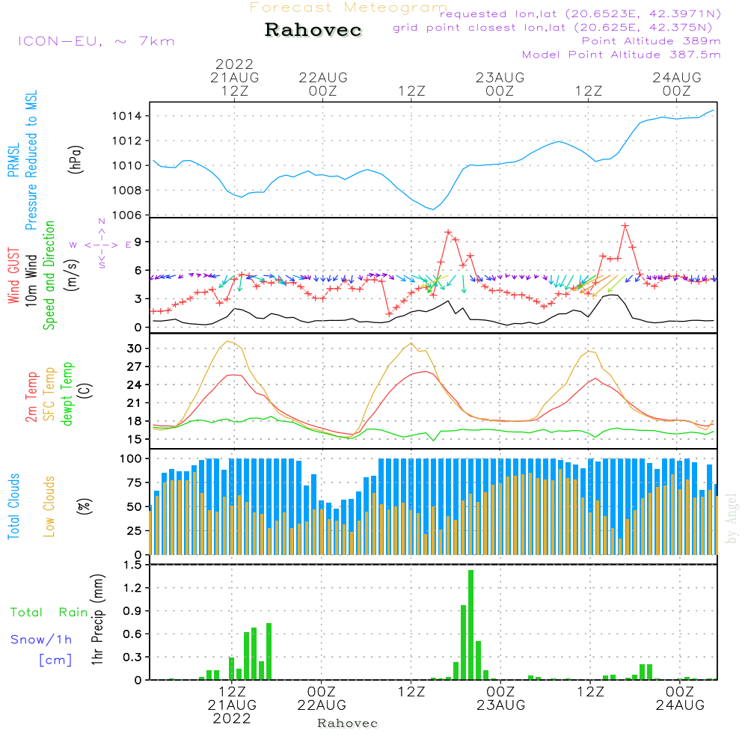
Task: Click the 'Model Point Altitude 387.5m' text
Action: tap(621, 55)
